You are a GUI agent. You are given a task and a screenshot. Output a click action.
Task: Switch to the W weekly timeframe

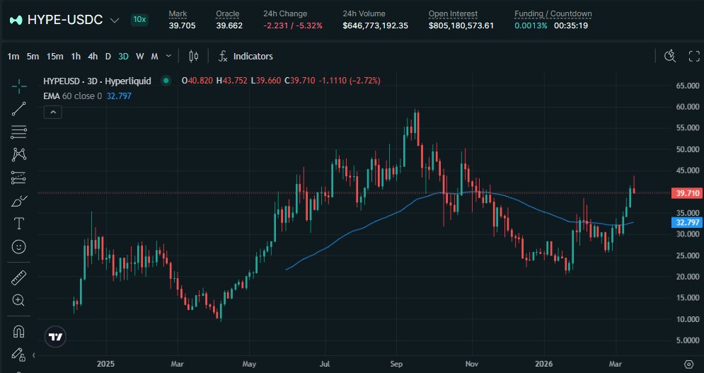pyautogui.click(x=139, y=56)
